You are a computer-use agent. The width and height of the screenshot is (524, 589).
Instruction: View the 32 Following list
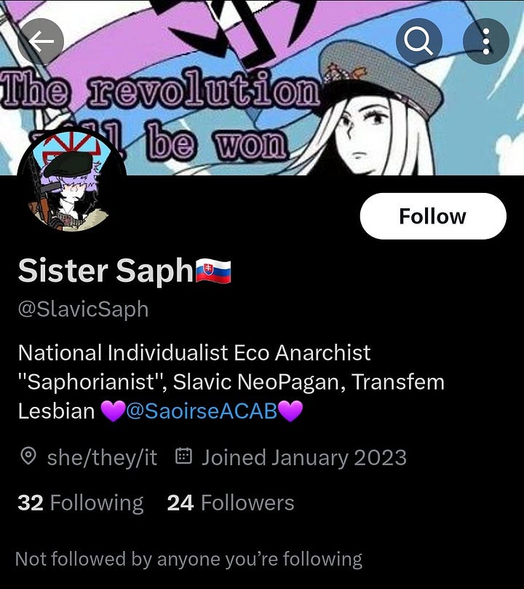[x=80, y=502]
